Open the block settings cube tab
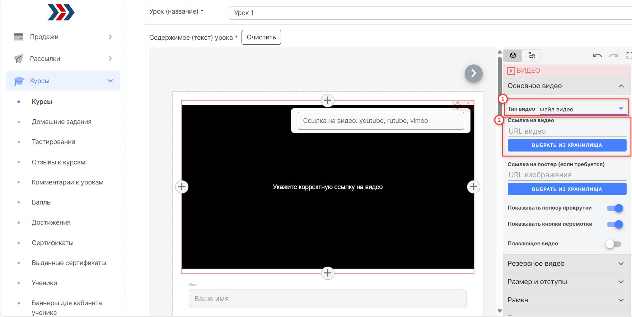This screenshot has width=632, height=317. 513,56
